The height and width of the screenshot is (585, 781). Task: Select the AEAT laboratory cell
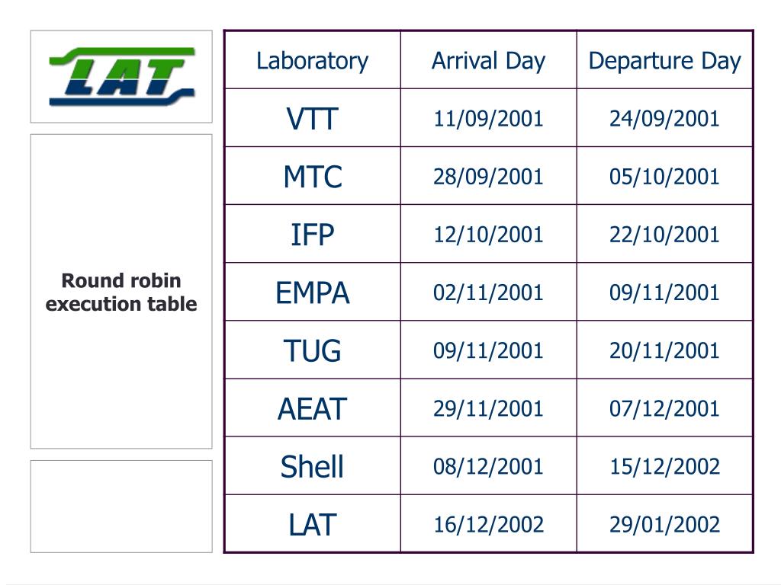[312, 408]
